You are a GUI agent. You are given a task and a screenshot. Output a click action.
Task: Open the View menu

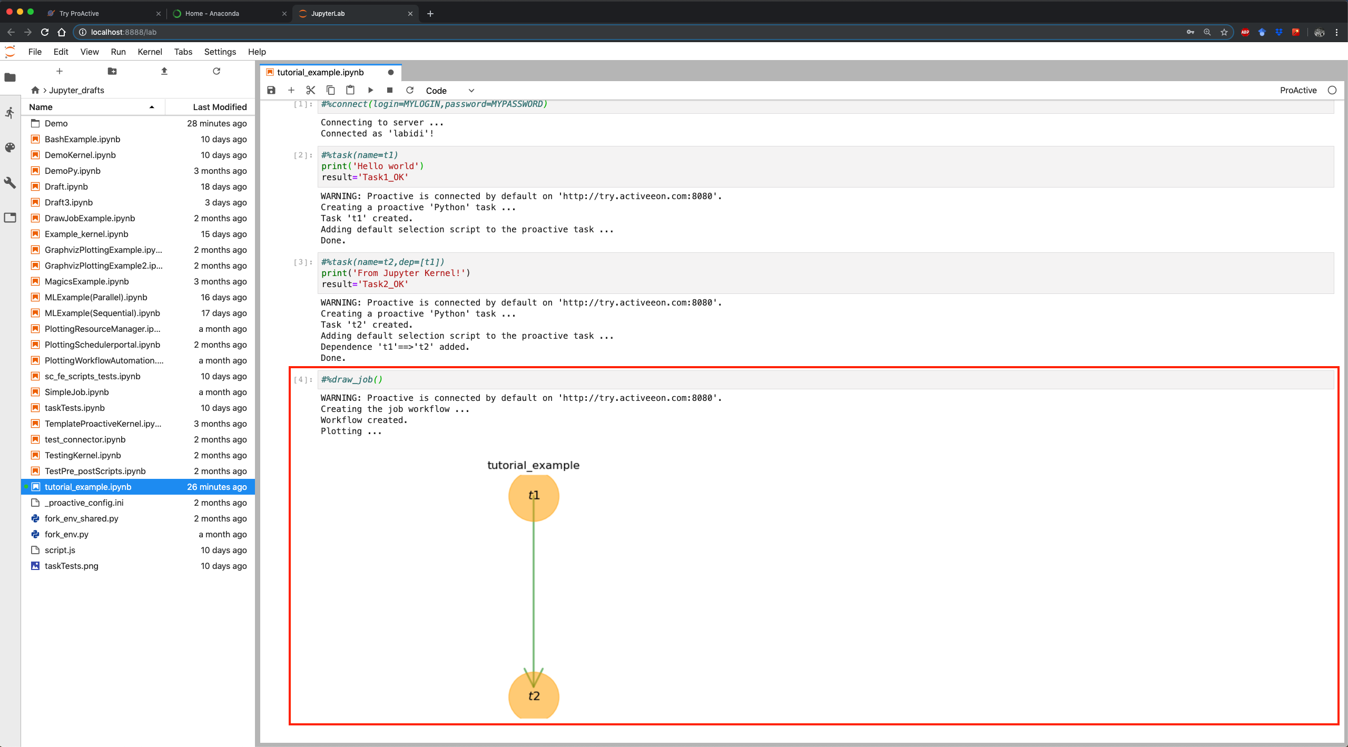90,52
